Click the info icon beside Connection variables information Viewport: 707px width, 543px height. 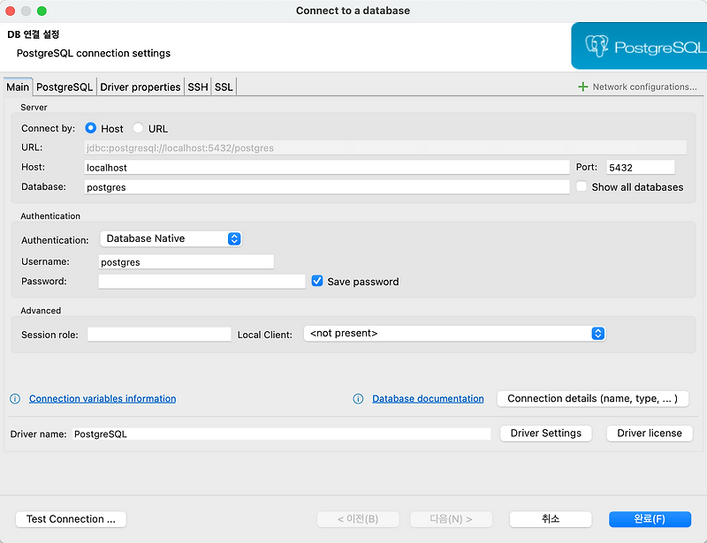(x=14, y=398)
